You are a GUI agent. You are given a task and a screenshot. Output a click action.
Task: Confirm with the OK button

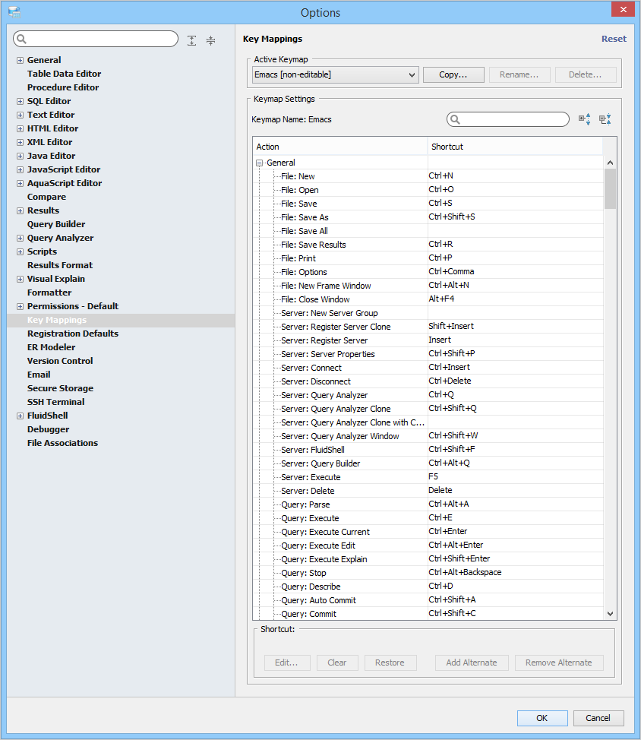pyautogui.click(x=542, y=718)
